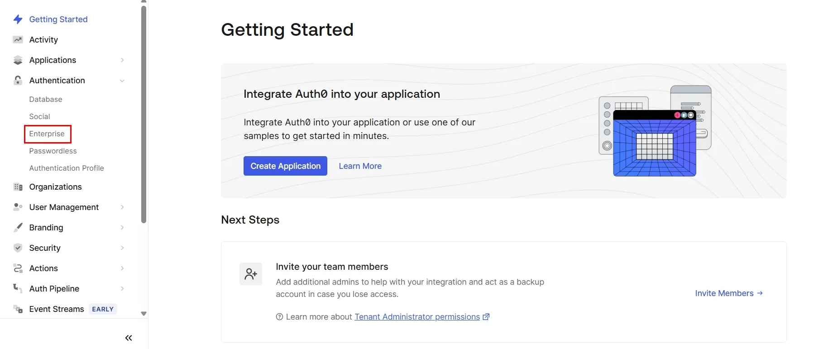
Task: Open the Enterprise connections page
Action: (x=47, y=134)
